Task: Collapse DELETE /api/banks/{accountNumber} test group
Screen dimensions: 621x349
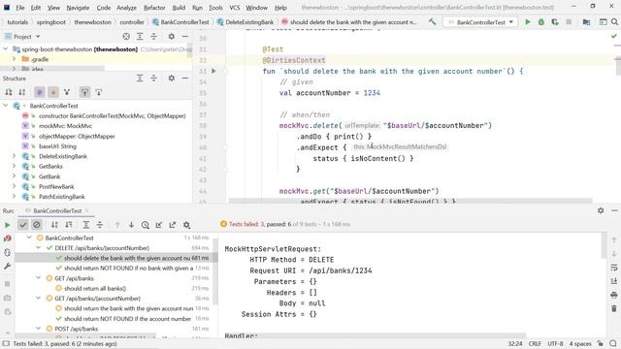Action: click(39, 248)
